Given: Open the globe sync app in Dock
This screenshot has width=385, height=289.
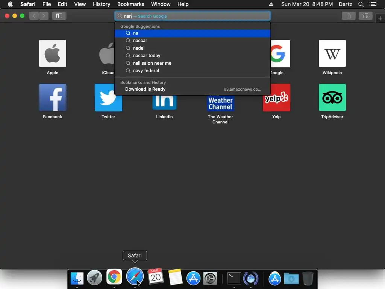Looking at the screenshot, I should pyautogui.click(x=251, y=278).
